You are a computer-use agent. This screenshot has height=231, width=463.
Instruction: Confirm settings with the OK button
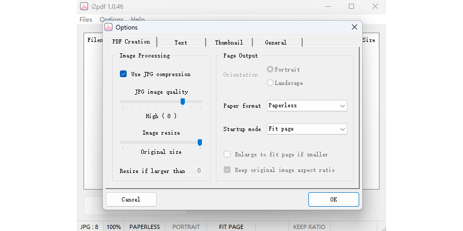[x=334, y=199]
